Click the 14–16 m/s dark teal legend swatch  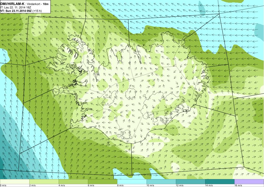pos(220,182)
